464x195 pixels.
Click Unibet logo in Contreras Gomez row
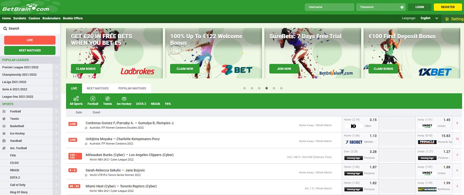tap(427, 126)
